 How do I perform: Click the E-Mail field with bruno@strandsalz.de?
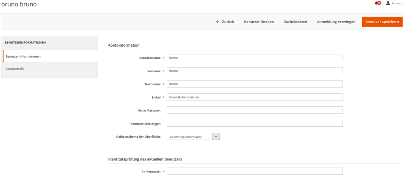pos(255,97)
